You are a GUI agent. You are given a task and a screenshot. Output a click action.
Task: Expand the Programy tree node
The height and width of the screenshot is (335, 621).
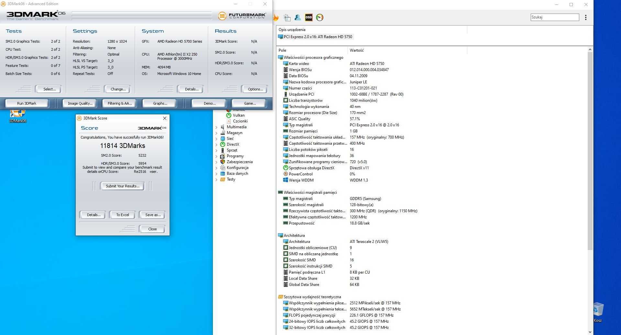(216, 156)
